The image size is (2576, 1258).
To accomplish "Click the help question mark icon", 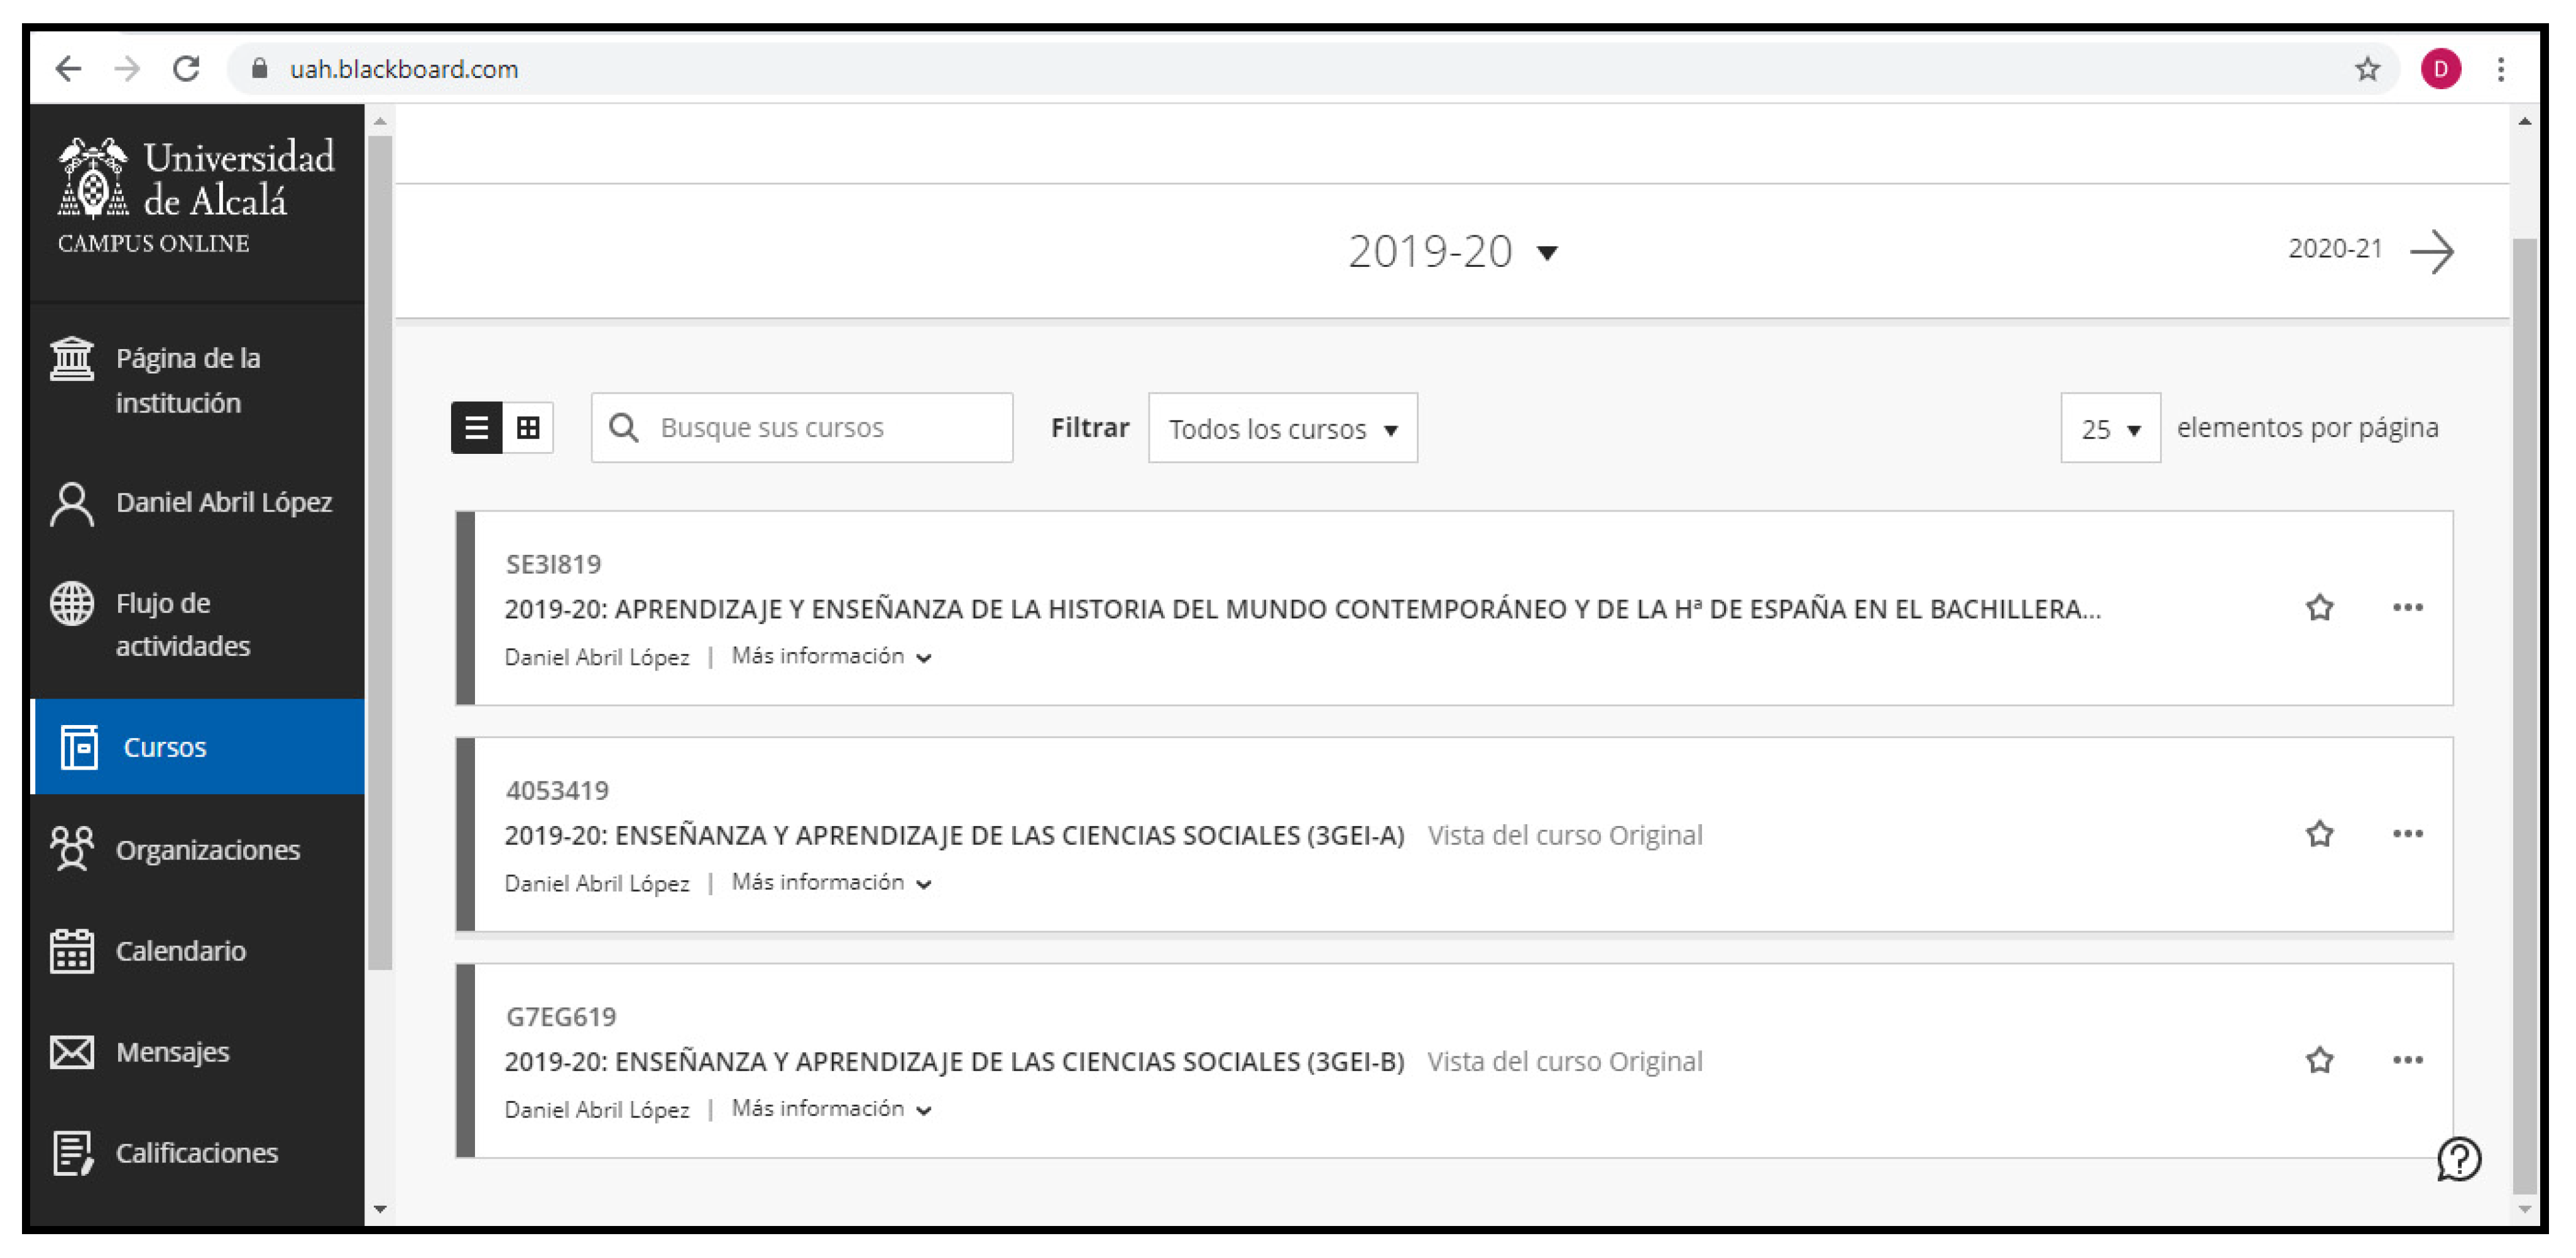I will point(2458,1159).
